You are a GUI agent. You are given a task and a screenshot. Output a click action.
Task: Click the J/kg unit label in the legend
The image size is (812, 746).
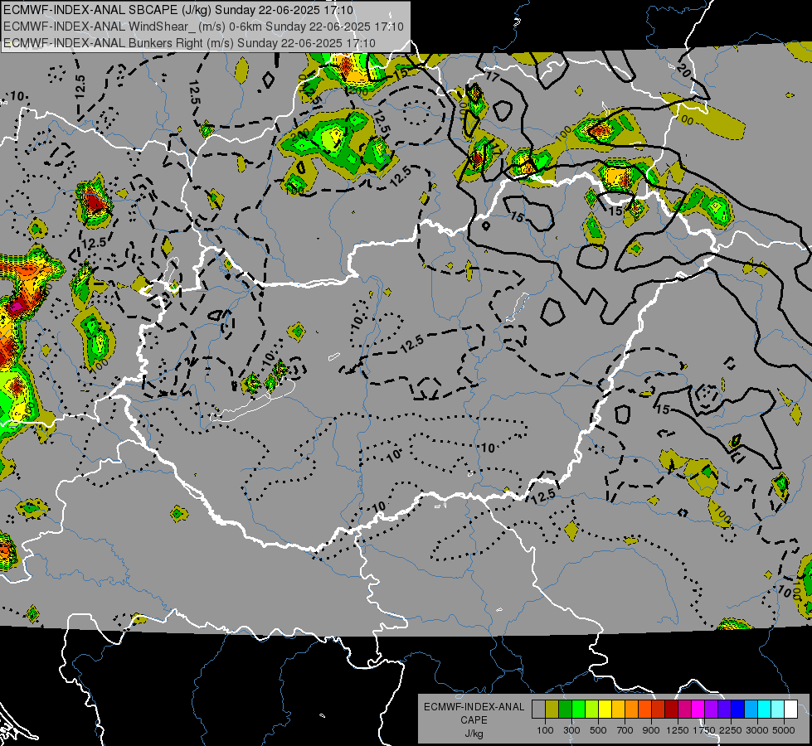[x=474, y=734]
